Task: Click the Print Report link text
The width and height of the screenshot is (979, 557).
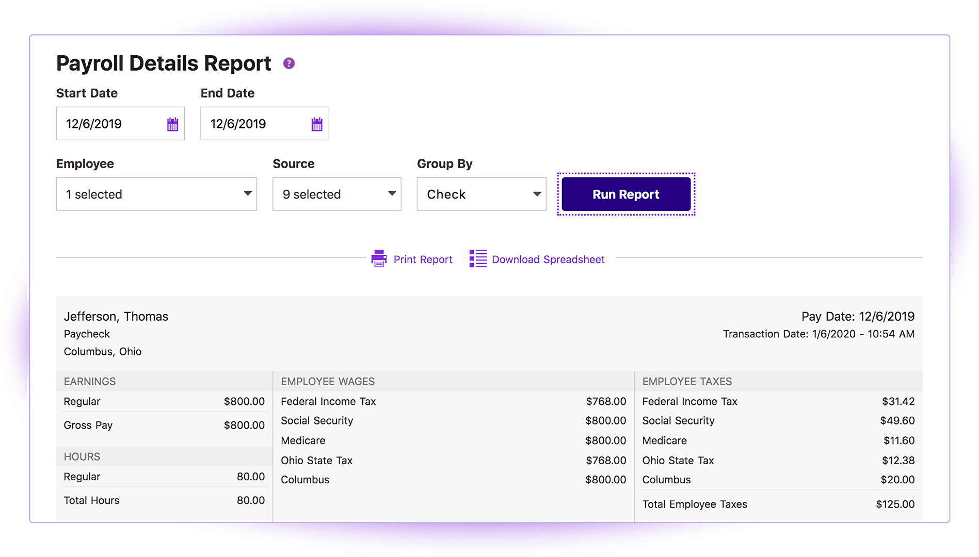Action: click(423, 259)
